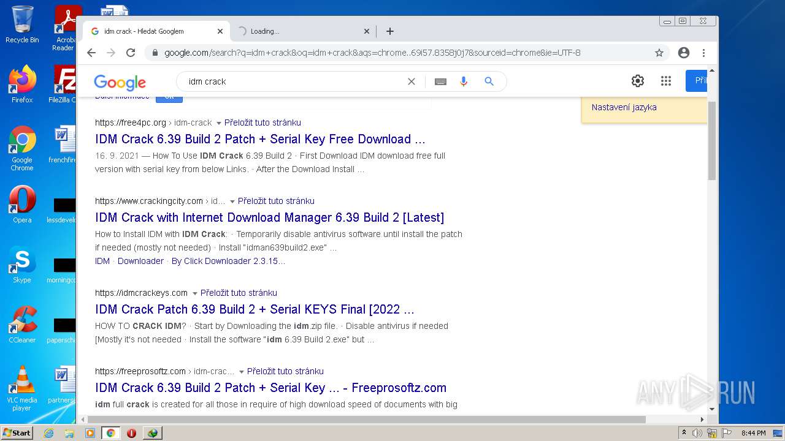Reload the page with refresh icon
Viewport: 785px width, 441px height.
pyautogui.click(x=131, y=53)
